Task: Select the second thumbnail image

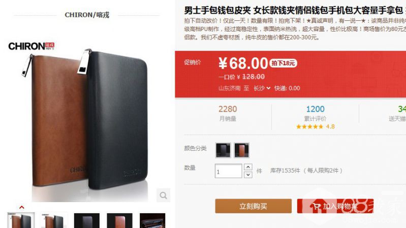Action: coord(54,220)
